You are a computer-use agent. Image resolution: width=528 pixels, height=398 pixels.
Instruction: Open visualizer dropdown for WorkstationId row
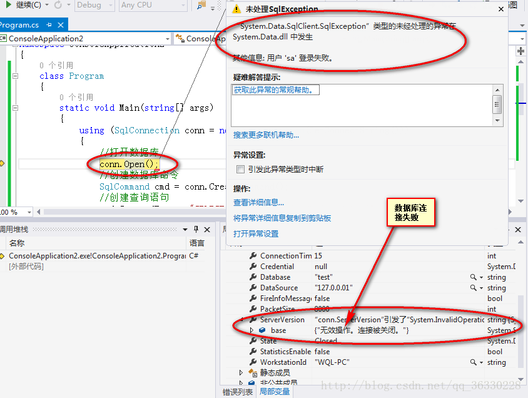[481, 363]
